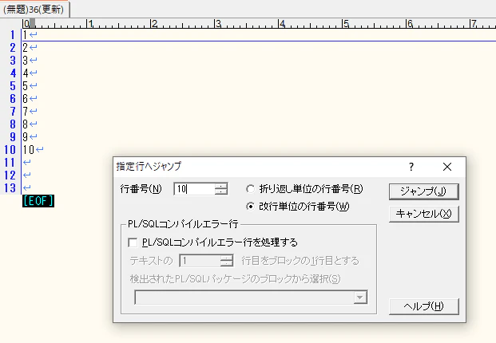Screen dimensions: 496x343
Task: Switch to the (無題)36(更新) tab
Action: [34, 9]
